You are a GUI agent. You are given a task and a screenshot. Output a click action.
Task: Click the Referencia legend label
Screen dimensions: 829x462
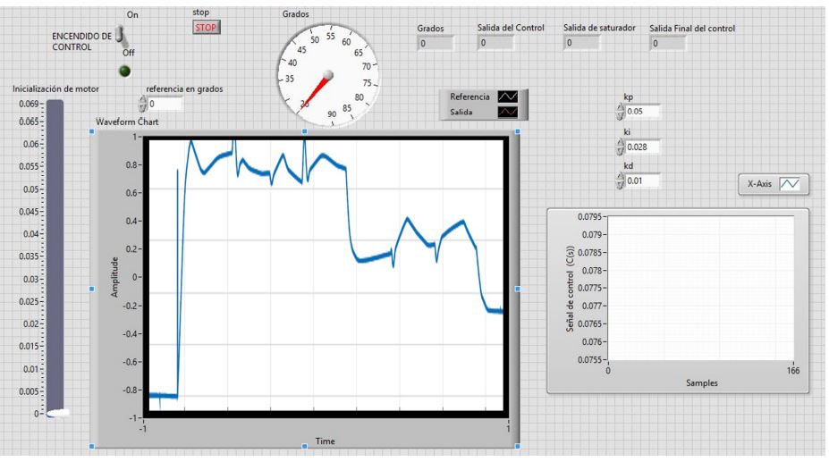point(469,97)
